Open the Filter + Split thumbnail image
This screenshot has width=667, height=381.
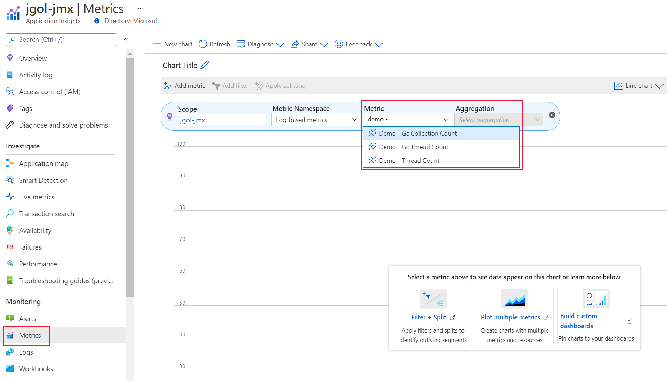(x=433, y=299)
